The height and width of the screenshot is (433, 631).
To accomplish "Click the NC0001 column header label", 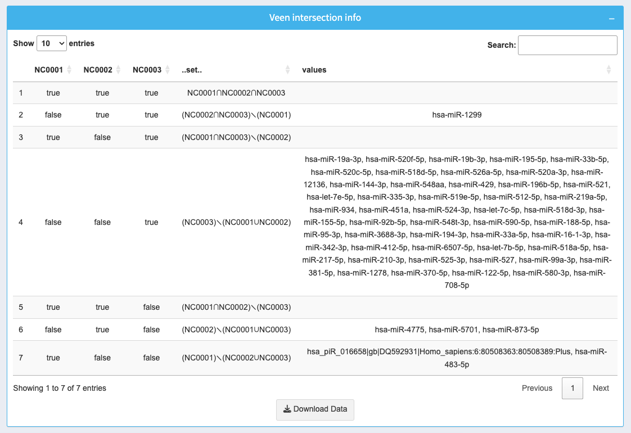I will pos(48,70).
